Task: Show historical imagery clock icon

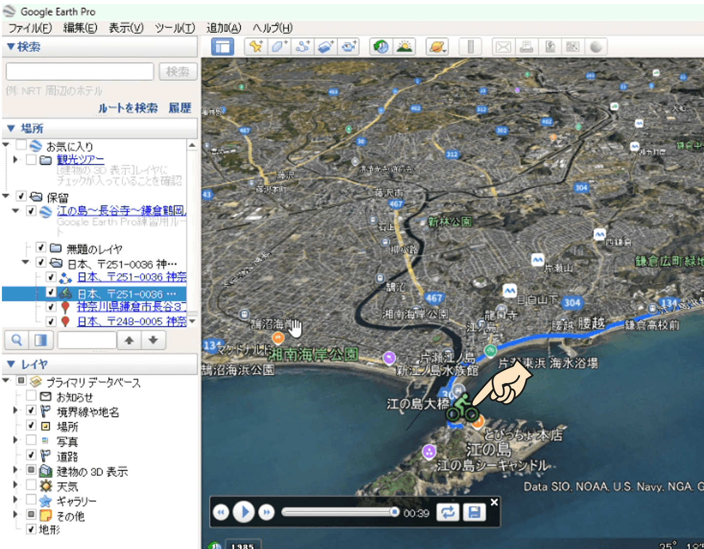Action: 381,47
